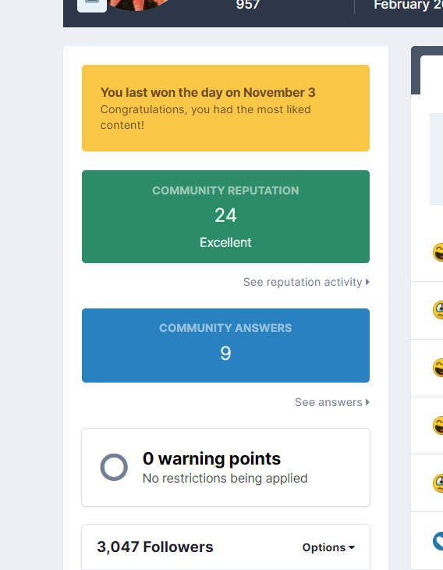
Task: Click the warning points circle icon
Action: pos(114,467)
